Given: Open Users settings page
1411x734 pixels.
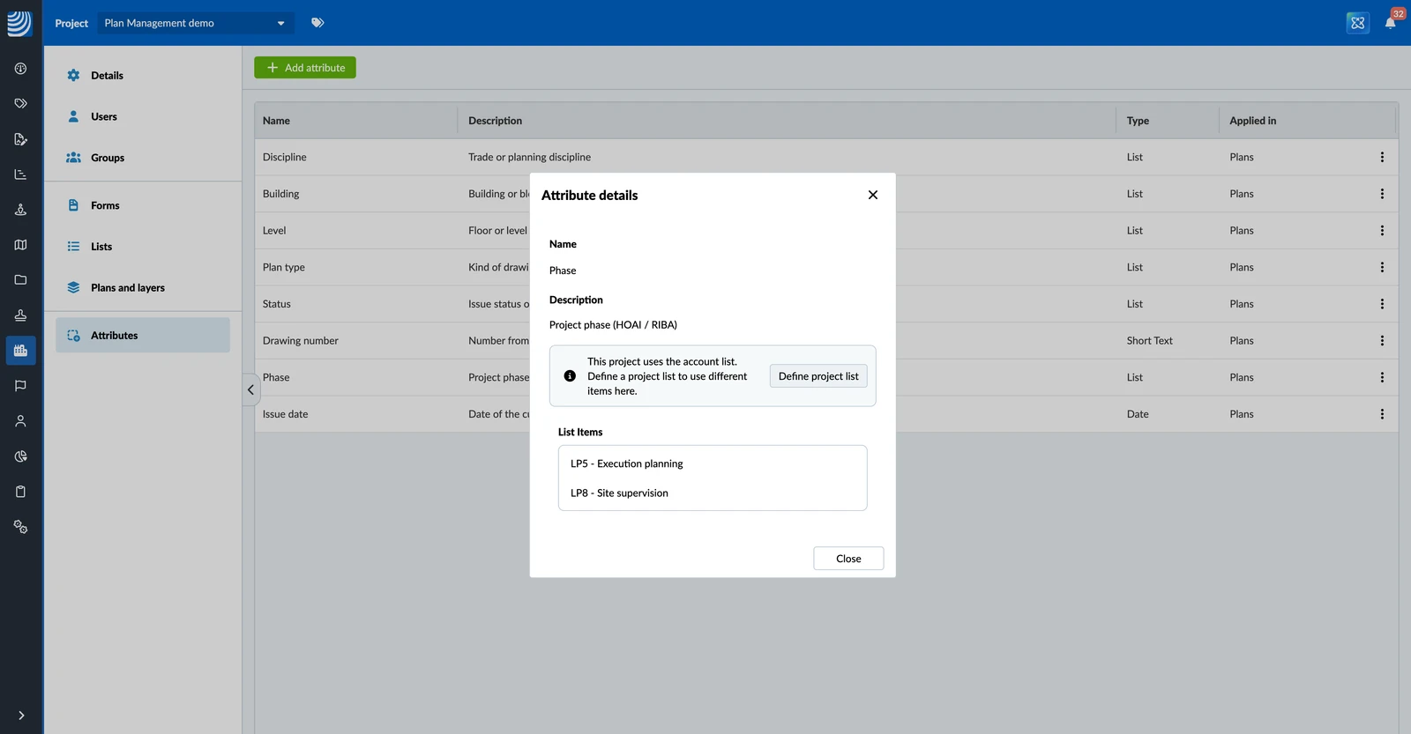Looking at the screenshot, I should coord(143,116).
